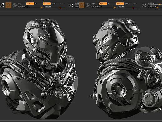Adjust the draw size 167 slider
Image resolution: width=162 pixels, height=122 pixels.
pos(155,7)
